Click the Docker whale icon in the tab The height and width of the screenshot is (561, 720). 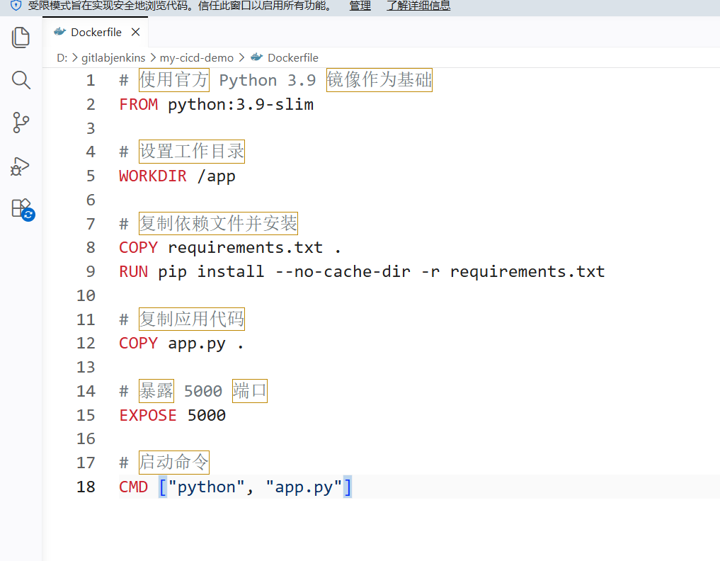(x=59, y=32)
